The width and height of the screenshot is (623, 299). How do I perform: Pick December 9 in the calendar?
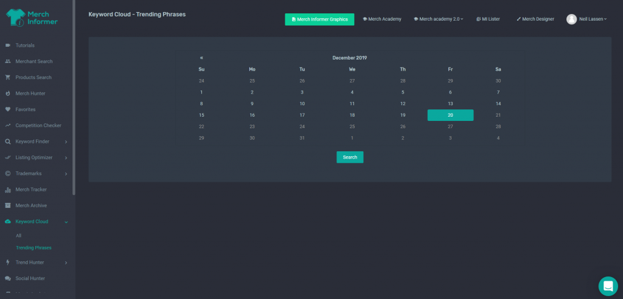coord(252,104)
